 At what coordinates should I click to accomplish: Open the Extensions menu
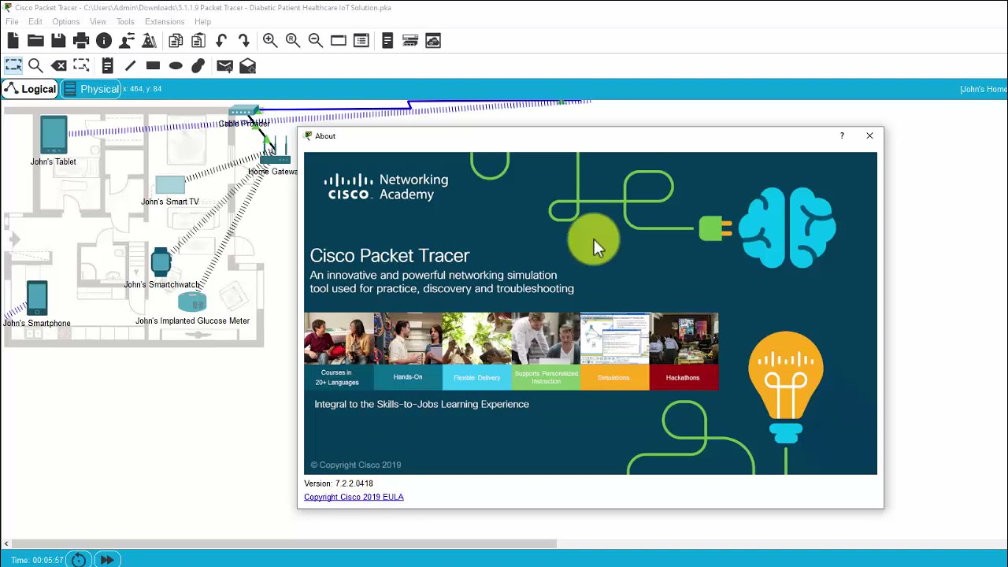coord(165,21)
